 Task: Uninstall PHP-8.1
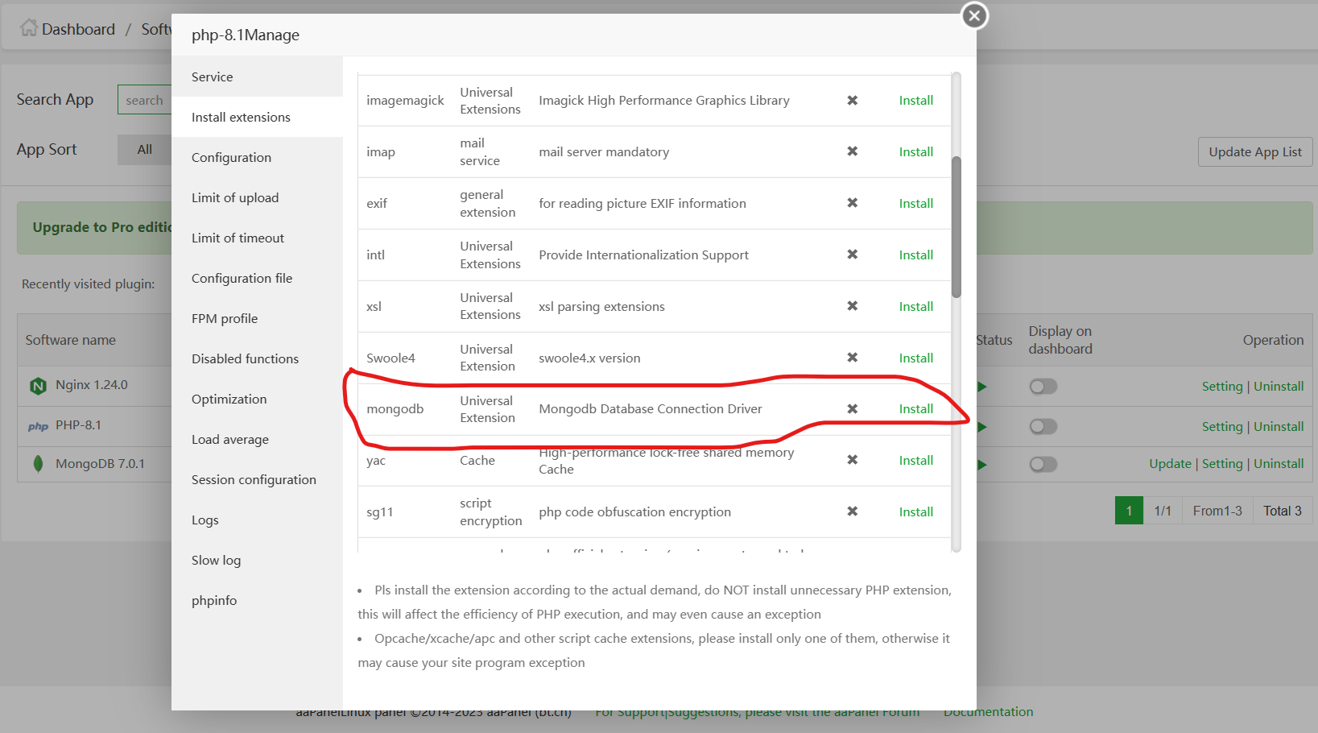pos(1279,426)
